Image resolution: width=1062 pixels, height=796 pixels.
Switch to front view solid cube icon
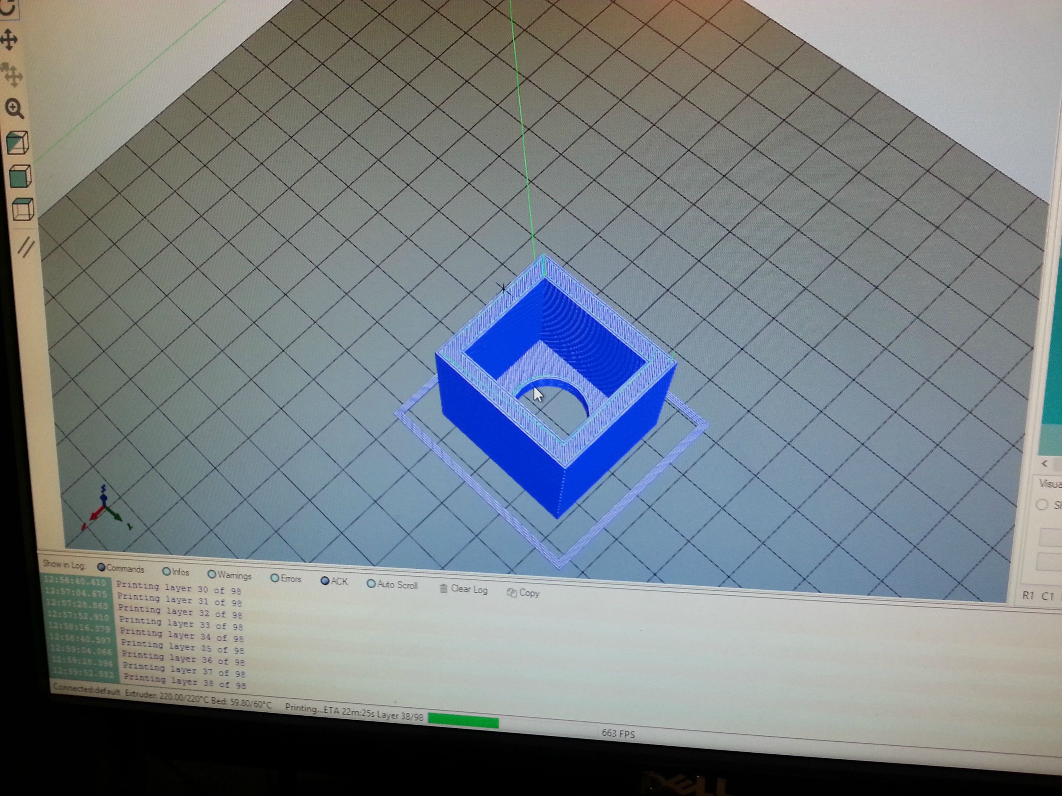[20, 176]
